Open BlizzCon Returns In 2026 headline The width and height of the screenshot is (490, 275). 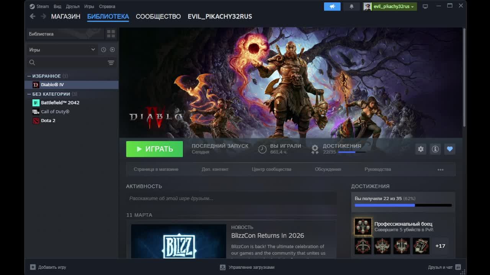pyautogui.click(x=268, y=236)
